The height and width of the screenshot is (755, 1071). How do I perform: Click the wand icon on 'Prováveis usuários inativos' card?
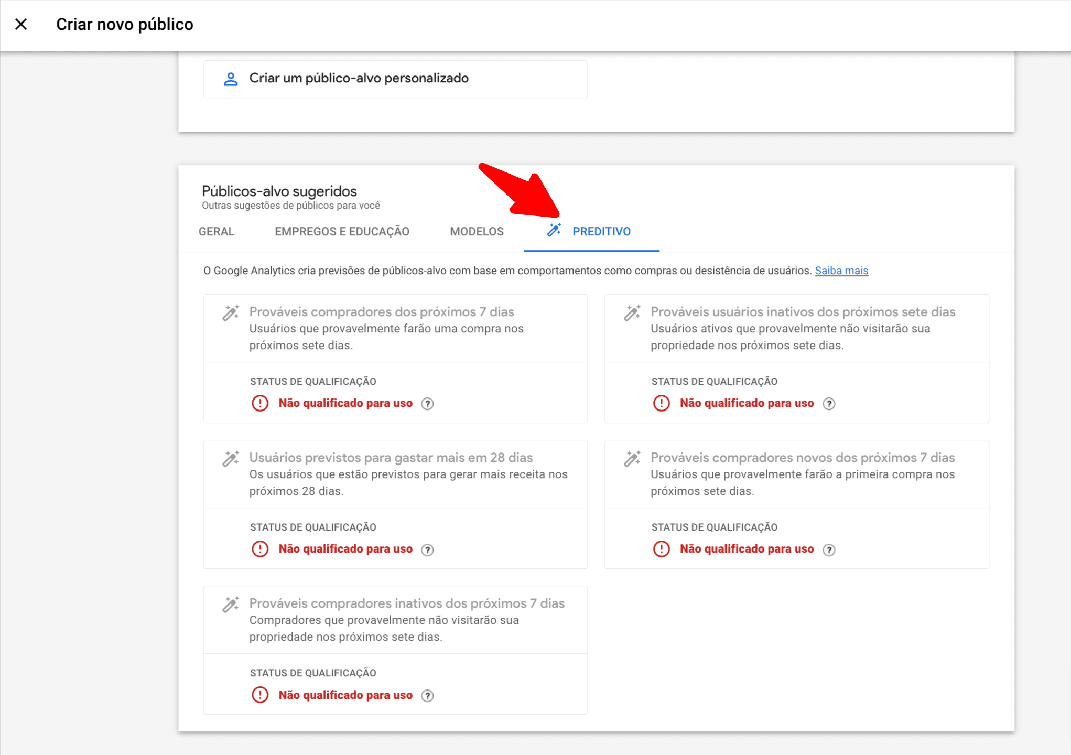[x=632, y=312]
